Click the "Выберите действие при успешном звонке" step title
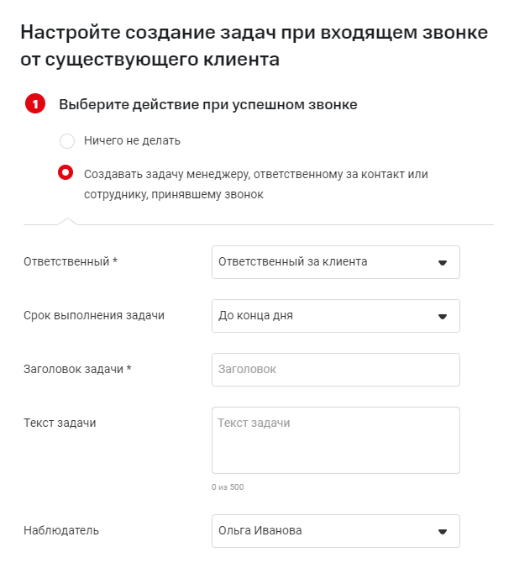The width and height of the screenshot is (514, 563). click(x=208, y=105)
